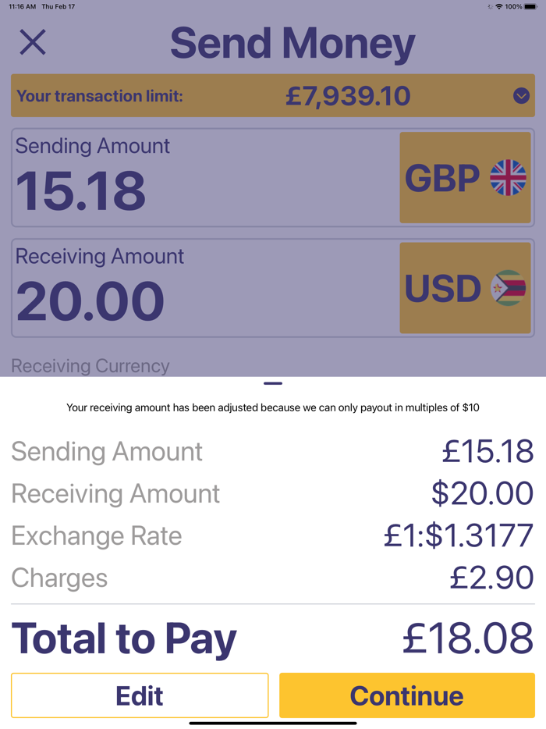Click the Exchange Rate row
The image size is (546, 729).
coord(273,536)
